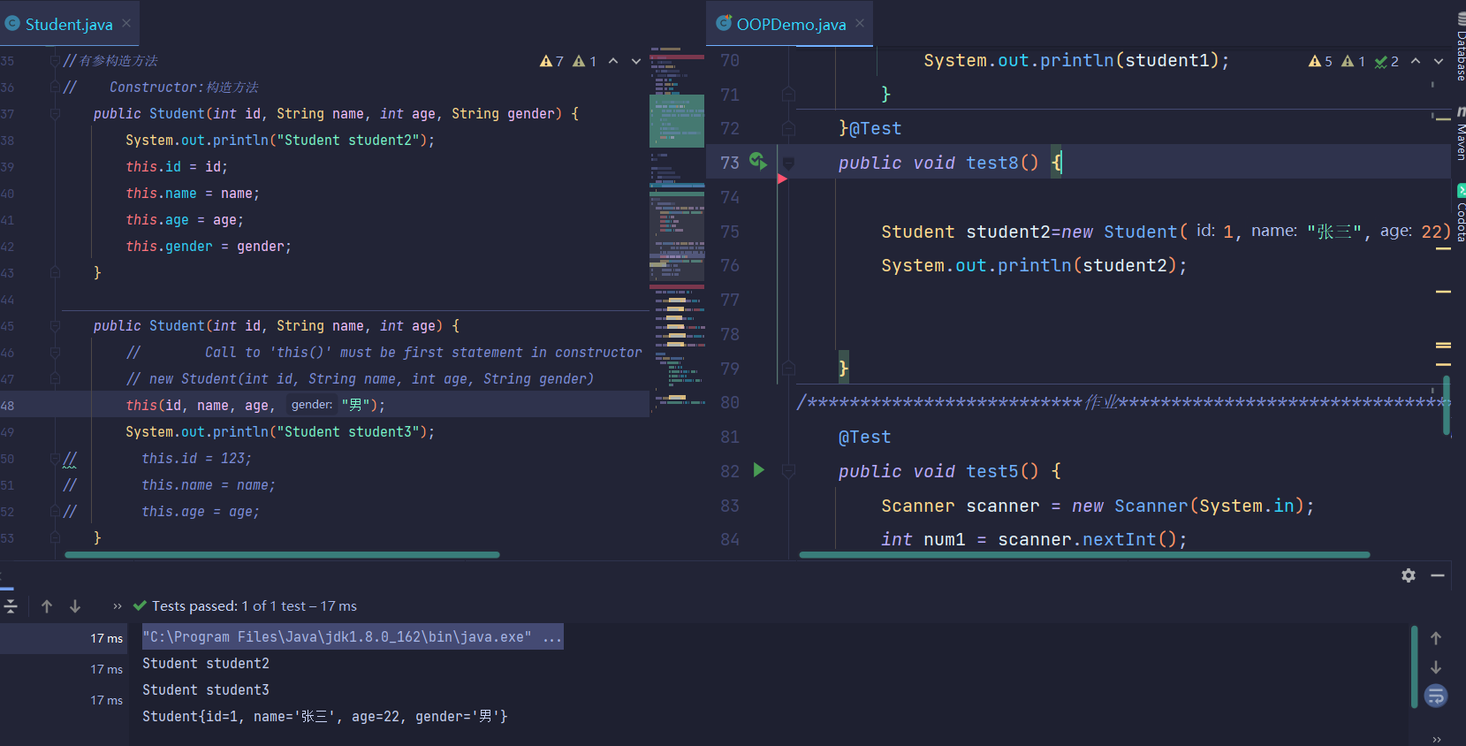Click the OOPDemo.java vertical scrollbar thumb
The width and height of the screenshot is (1466, 746).
tap(1447, 406)
